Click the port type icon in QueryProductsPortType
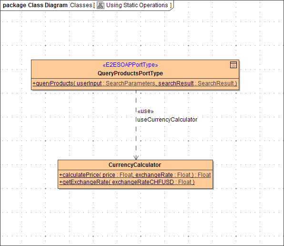 (x=233, y=65)
